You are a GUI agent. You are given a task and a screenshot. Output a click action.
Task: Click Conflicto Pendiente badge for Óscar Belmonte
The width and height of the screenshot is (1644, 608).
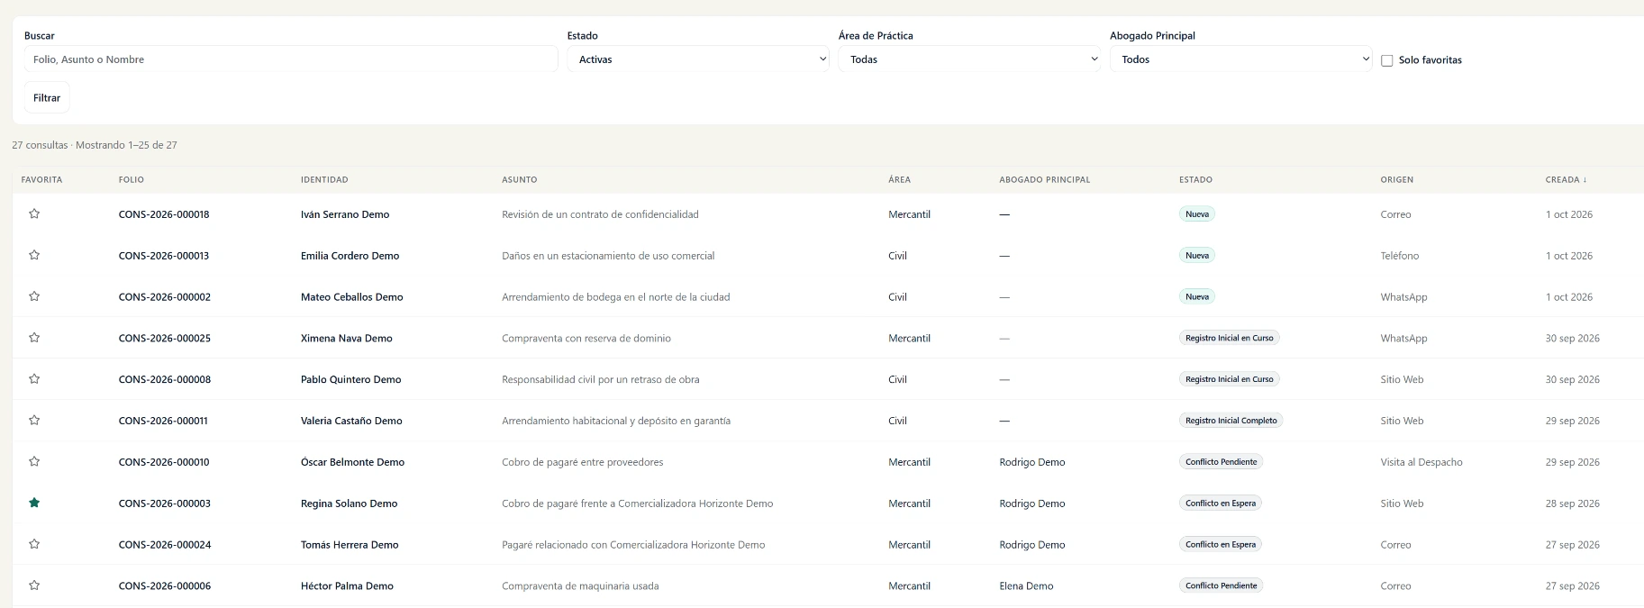[x=1222, y=462]
